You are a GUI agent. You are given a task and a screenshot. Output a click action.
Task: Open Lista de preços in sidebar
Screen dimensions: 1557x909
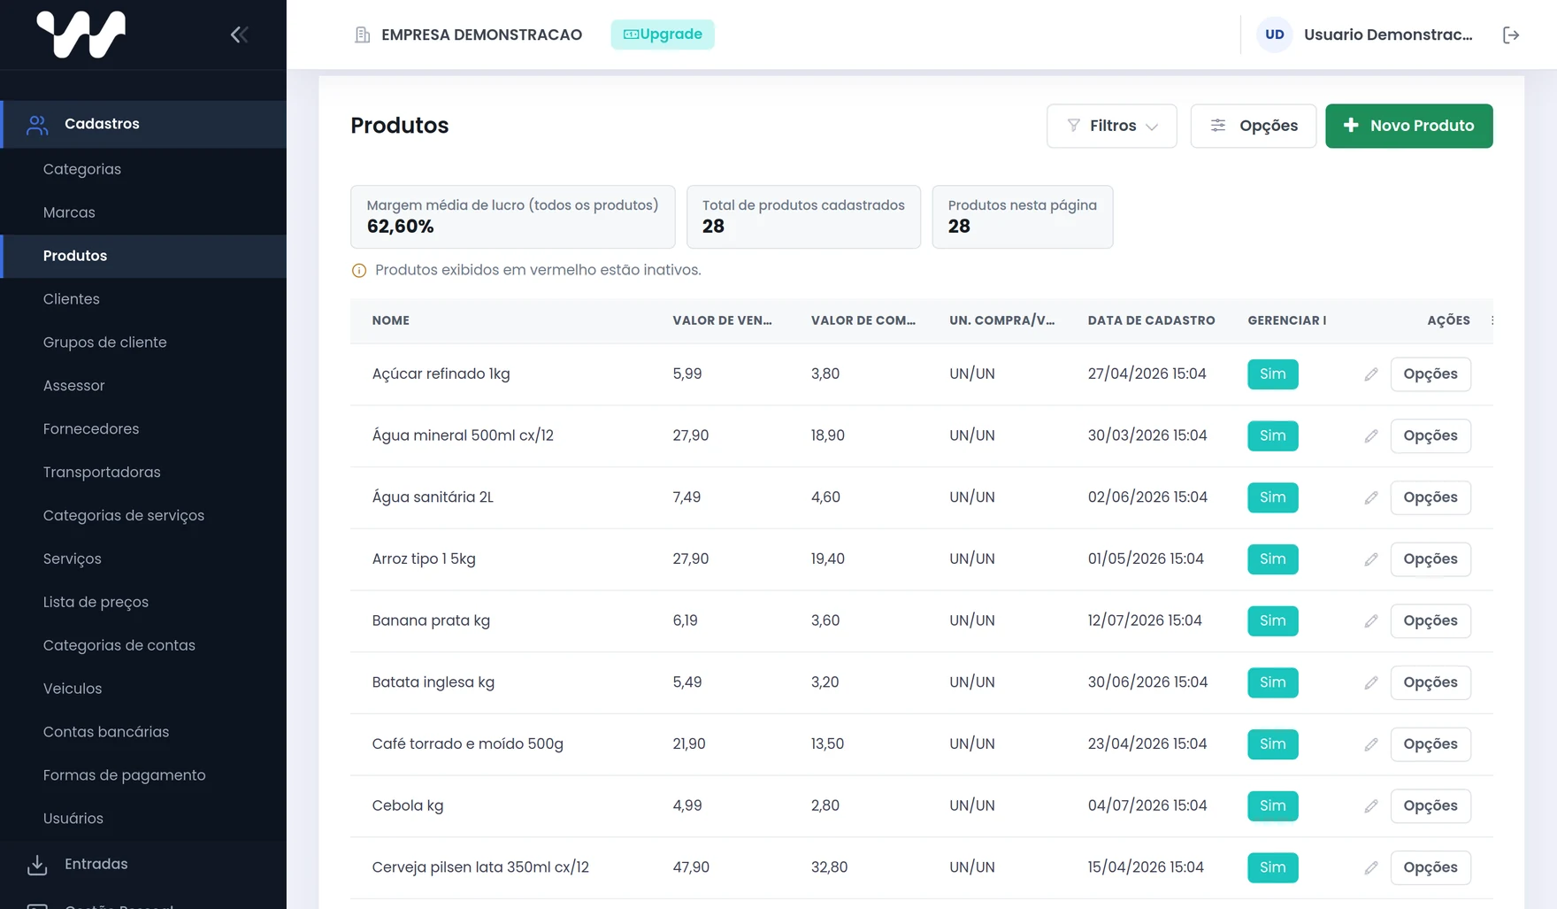point(96,603)
